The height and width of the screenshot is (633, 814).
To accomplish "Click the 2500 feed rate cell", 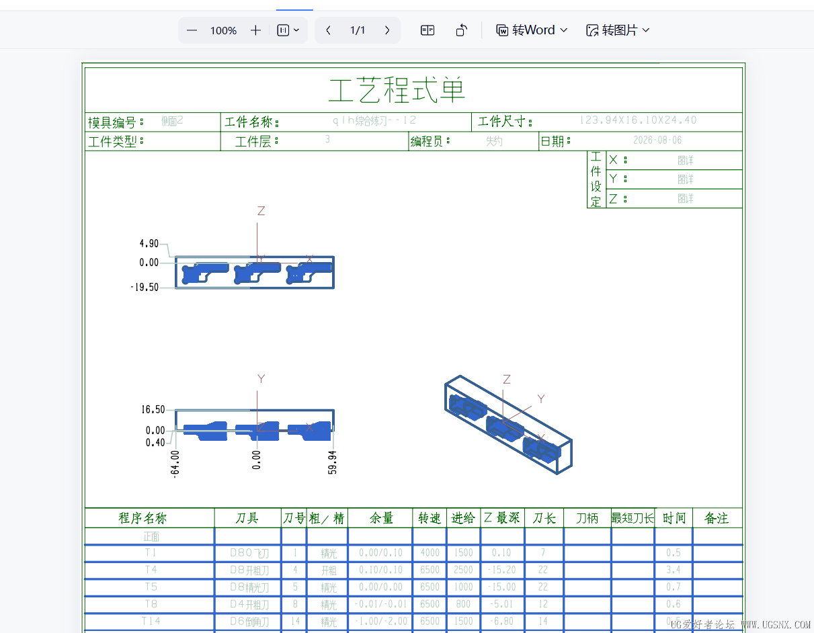I will point(463,570).
